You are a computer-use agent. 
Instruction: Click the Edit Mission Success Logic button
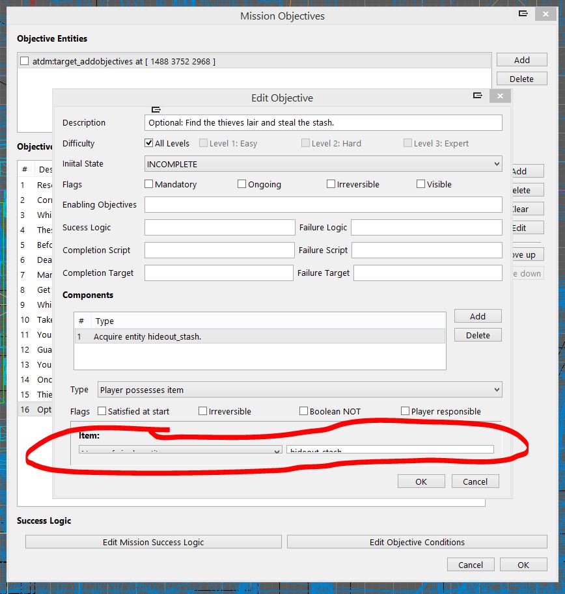[153, 542]
